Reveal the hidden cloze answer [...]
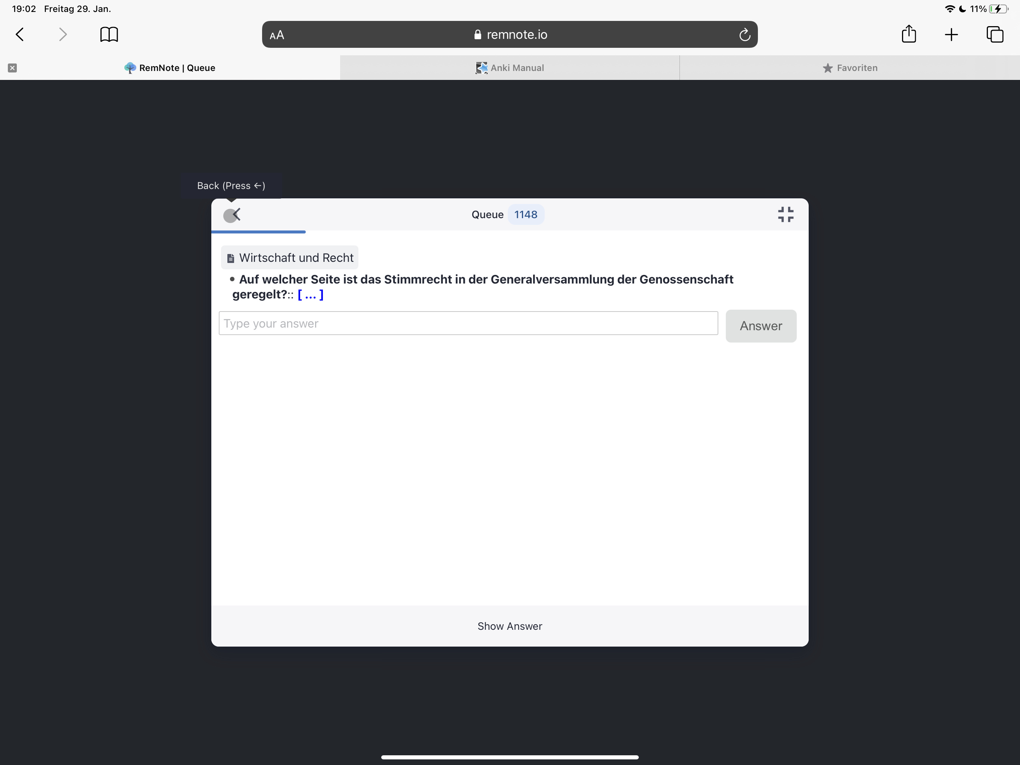 coord(310,295)
